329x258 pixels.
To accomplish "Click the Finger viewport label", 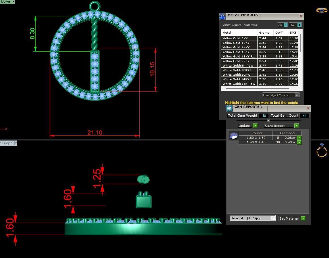I will (6, 143).
